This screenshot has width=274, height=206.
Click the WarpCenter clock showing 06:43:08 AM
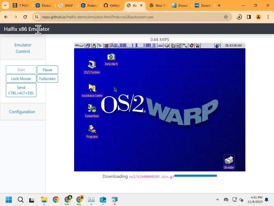point(233,46)
